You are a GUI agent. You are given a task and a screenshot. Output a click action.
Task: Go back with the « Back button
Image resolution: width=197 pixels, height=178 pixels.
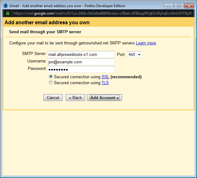(x=75, y=98)
